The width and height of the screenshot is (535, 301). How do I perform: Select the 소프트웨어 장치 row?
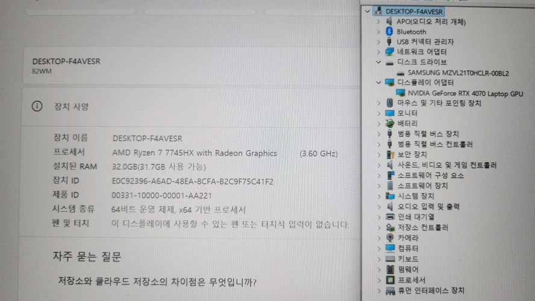coord(422,186)
